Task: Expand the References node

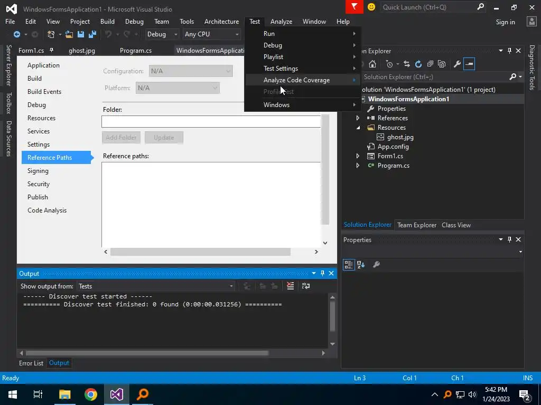Action: 358,118
